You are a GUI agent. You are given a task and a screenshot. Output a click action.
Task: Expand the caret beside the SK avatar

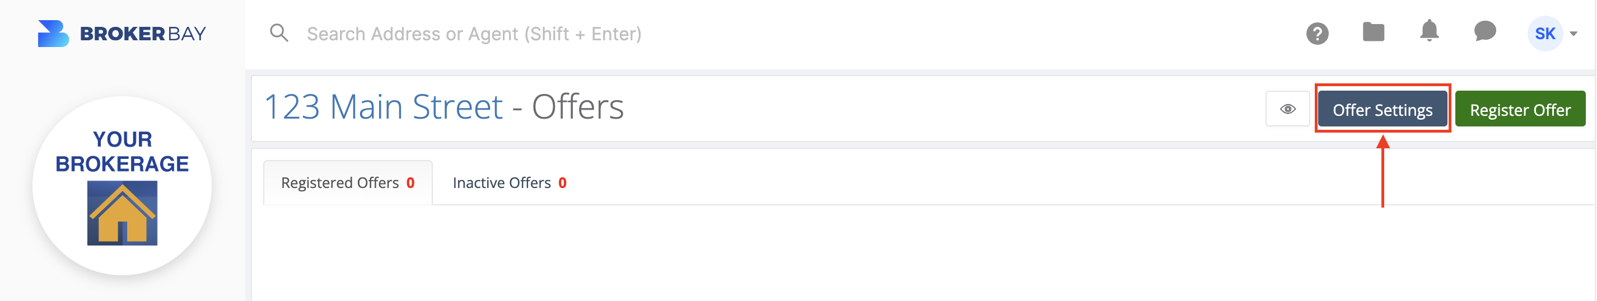point(1573,34)
